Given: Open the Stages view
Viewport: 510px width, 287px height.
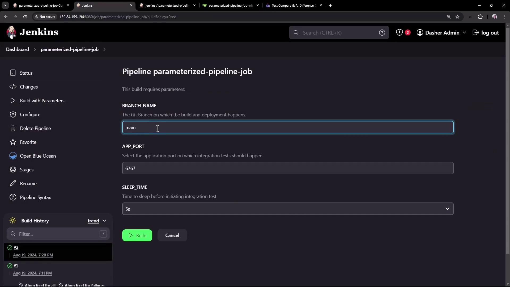Looking at the screenshot, I should coord(27,170).
